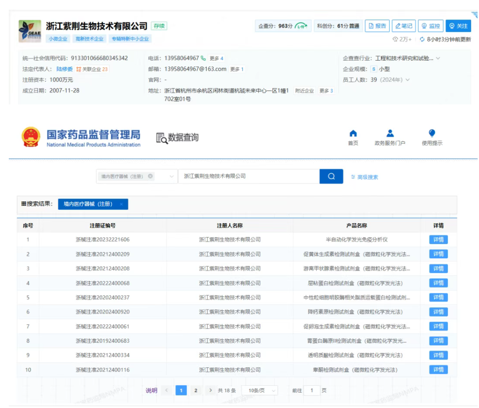
Task: Expand the 企查查行业 industry chevron
Action: pos(438,58)
